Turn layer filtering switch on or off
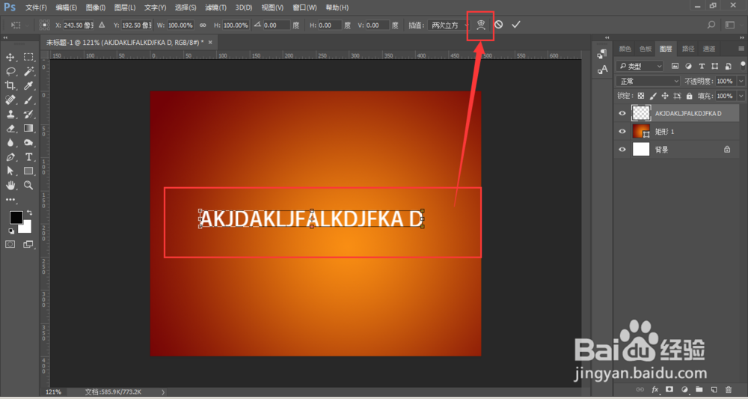 [x=743, y=66]
